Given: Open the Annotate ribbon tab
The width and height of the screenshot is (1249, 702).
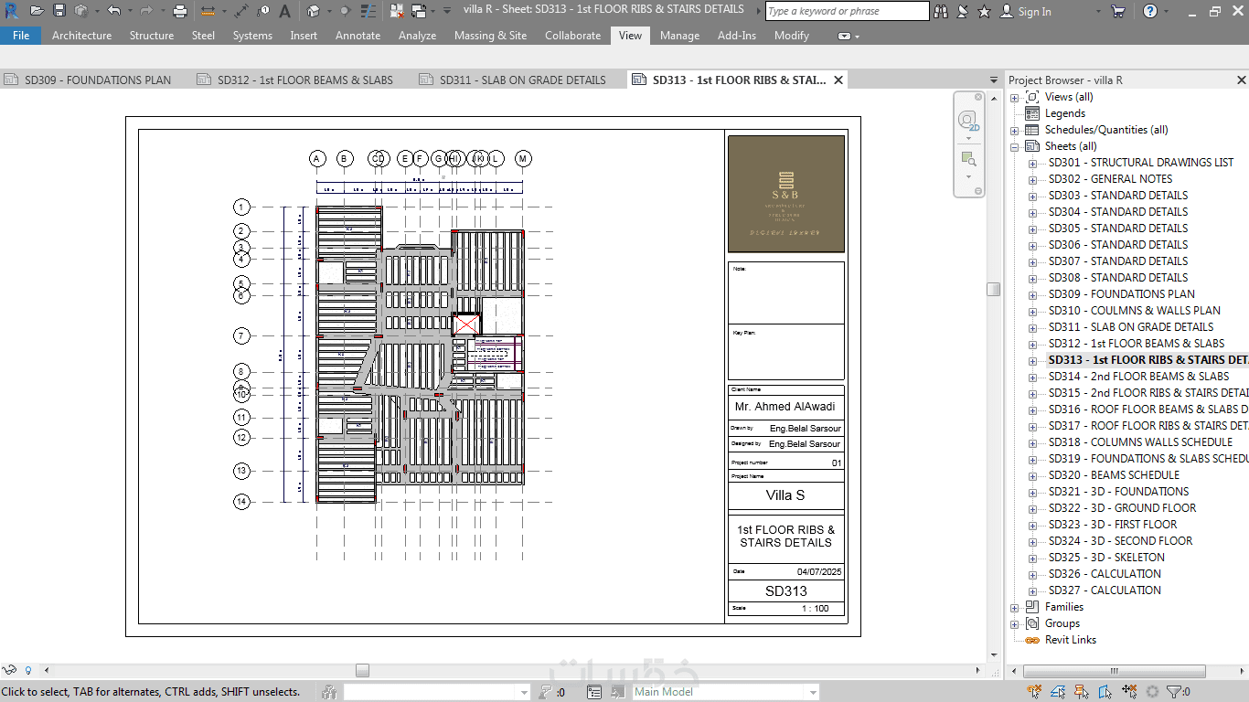Looking at the screenshot, I should (x=358, y=36).
